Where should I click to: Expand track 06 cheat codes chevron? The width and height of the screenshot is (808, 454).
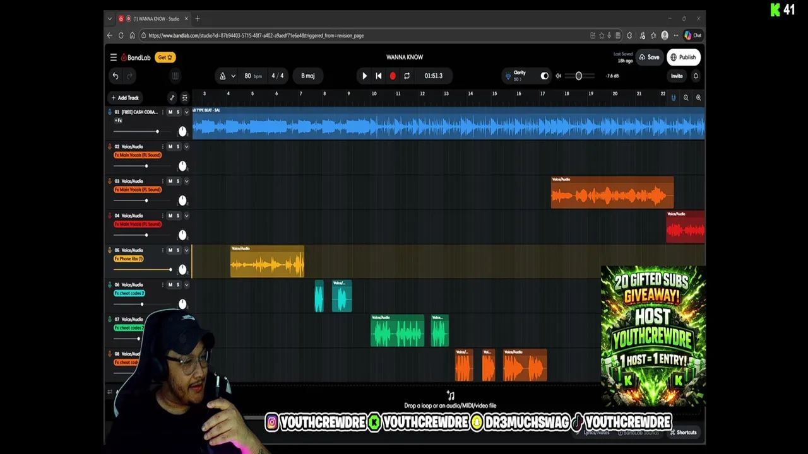[x=186, y=285]
